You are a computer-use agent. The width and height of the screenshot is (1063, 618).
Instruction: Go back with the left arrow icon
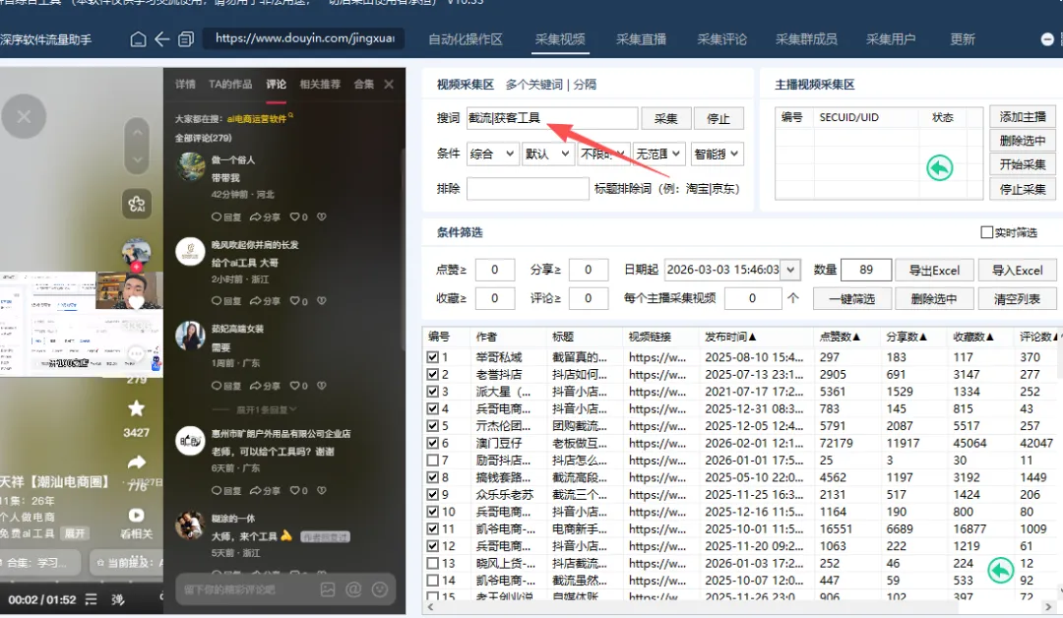[x=161, y=39]
